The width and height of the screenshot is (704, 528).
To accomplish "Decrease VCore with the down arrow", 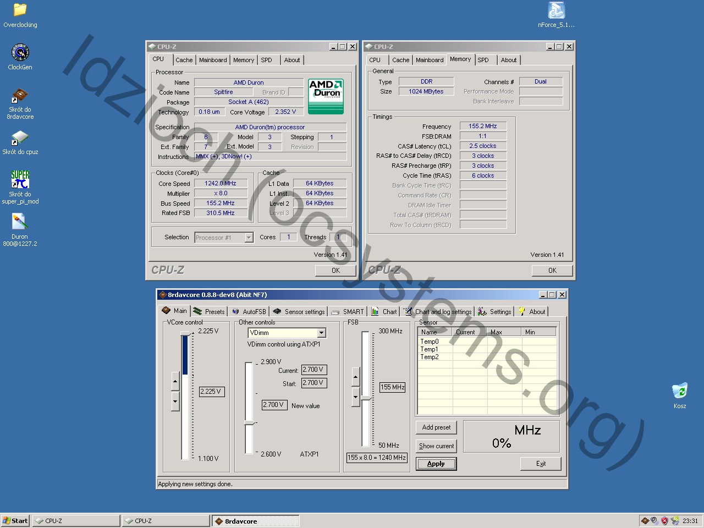I will coord(175,400).
